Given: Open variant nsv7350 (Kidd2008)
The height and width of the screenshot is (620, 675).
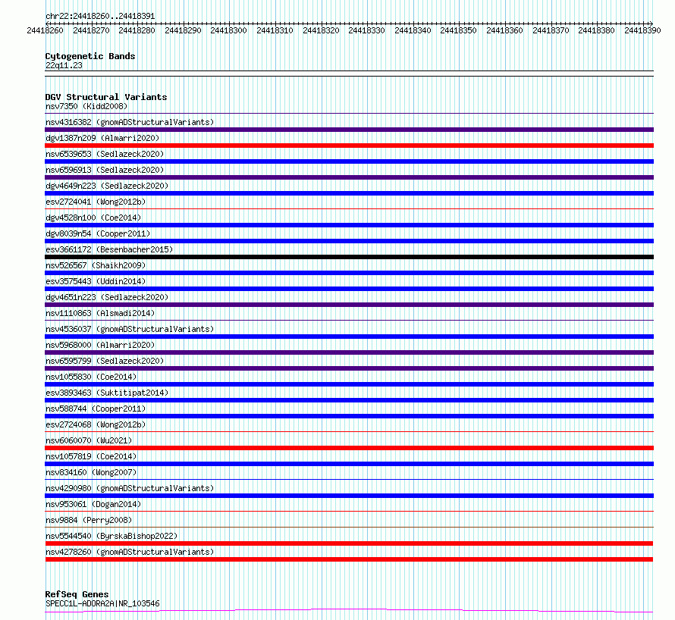Looking at the screenshot, I should 86,106.
